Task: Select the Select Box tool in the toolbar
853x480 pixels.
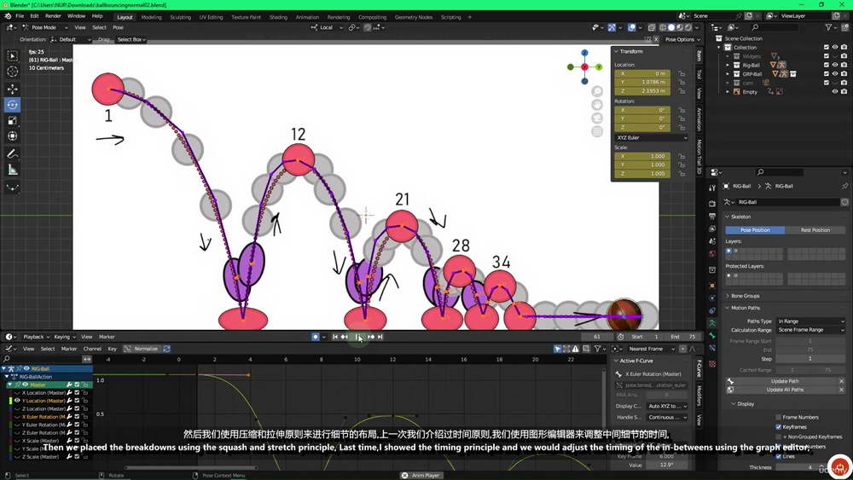Action: click(x=12, y=55)
